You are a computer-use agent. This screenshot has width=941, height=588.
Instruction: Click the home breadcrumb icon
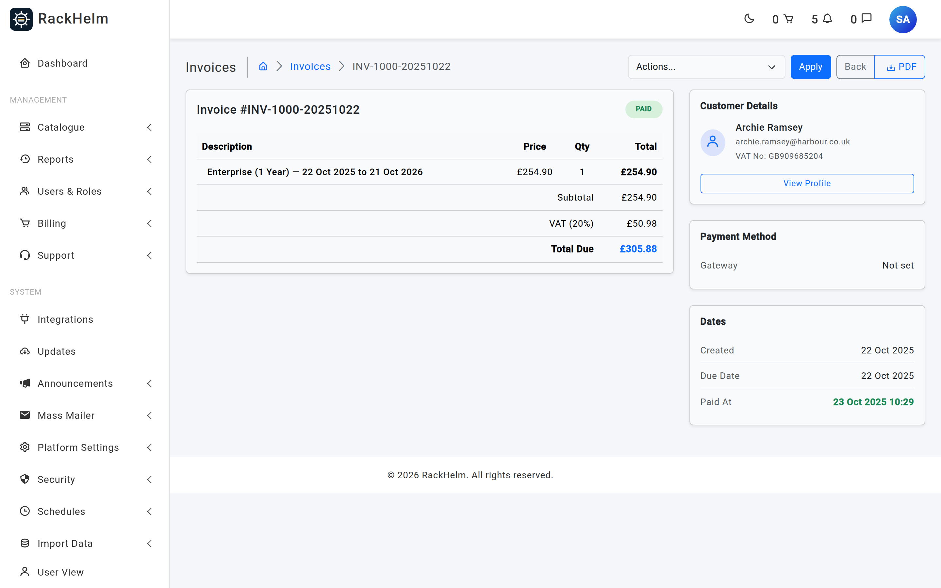(263, 67)
